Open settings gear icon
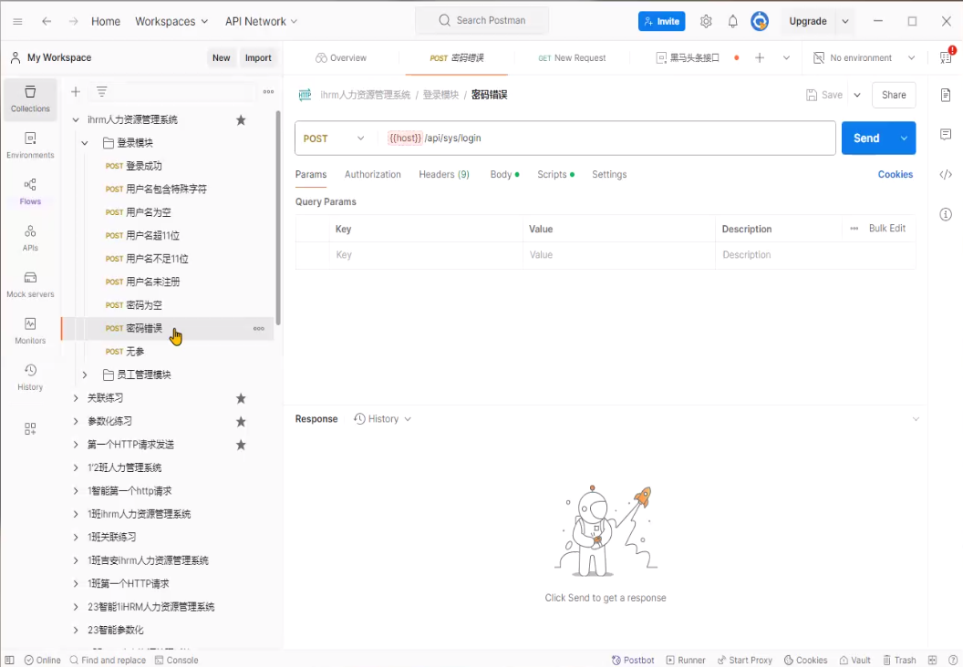Image resolution: width=963 pixels, height=667 pixels. [x=706, y=21]
